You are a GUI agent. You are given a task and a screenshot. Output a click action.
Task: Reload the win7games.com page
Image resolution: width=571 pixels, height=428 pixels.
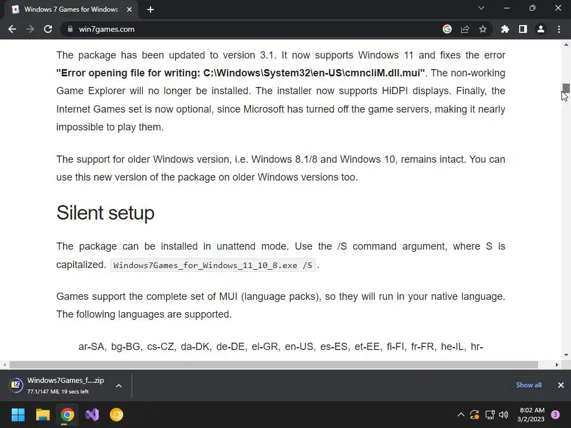(x=48, y=29)
